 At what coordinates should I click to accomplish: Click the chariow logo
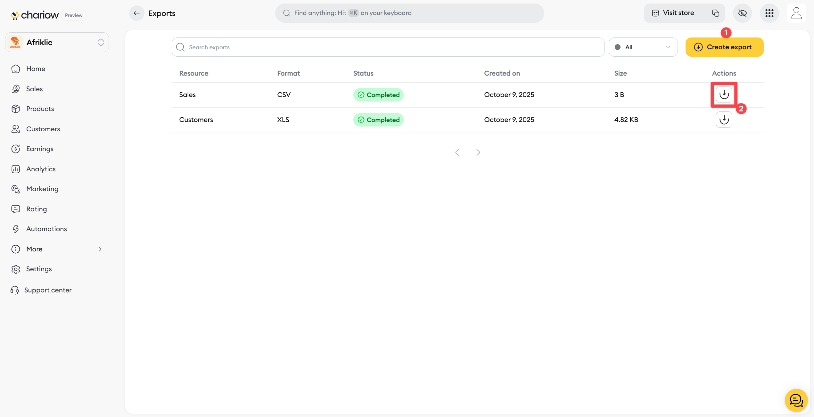[35, 15]
